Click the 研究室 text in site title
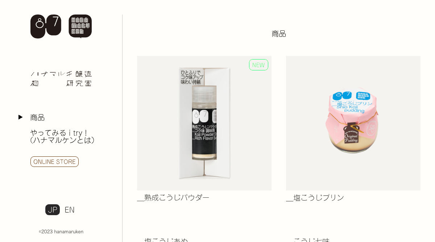The image size is (435, 242). (79, 83)
